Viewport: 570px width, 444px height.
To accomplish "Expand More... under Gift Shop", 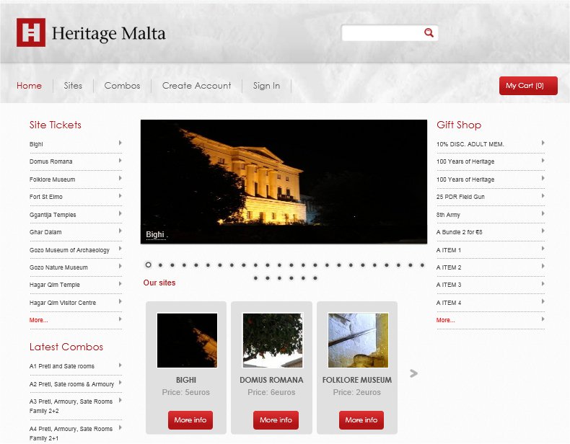I will (445, 320).
